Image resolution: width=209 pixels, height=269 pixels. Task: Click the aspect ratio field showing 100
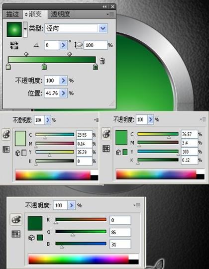click(96, 45)
